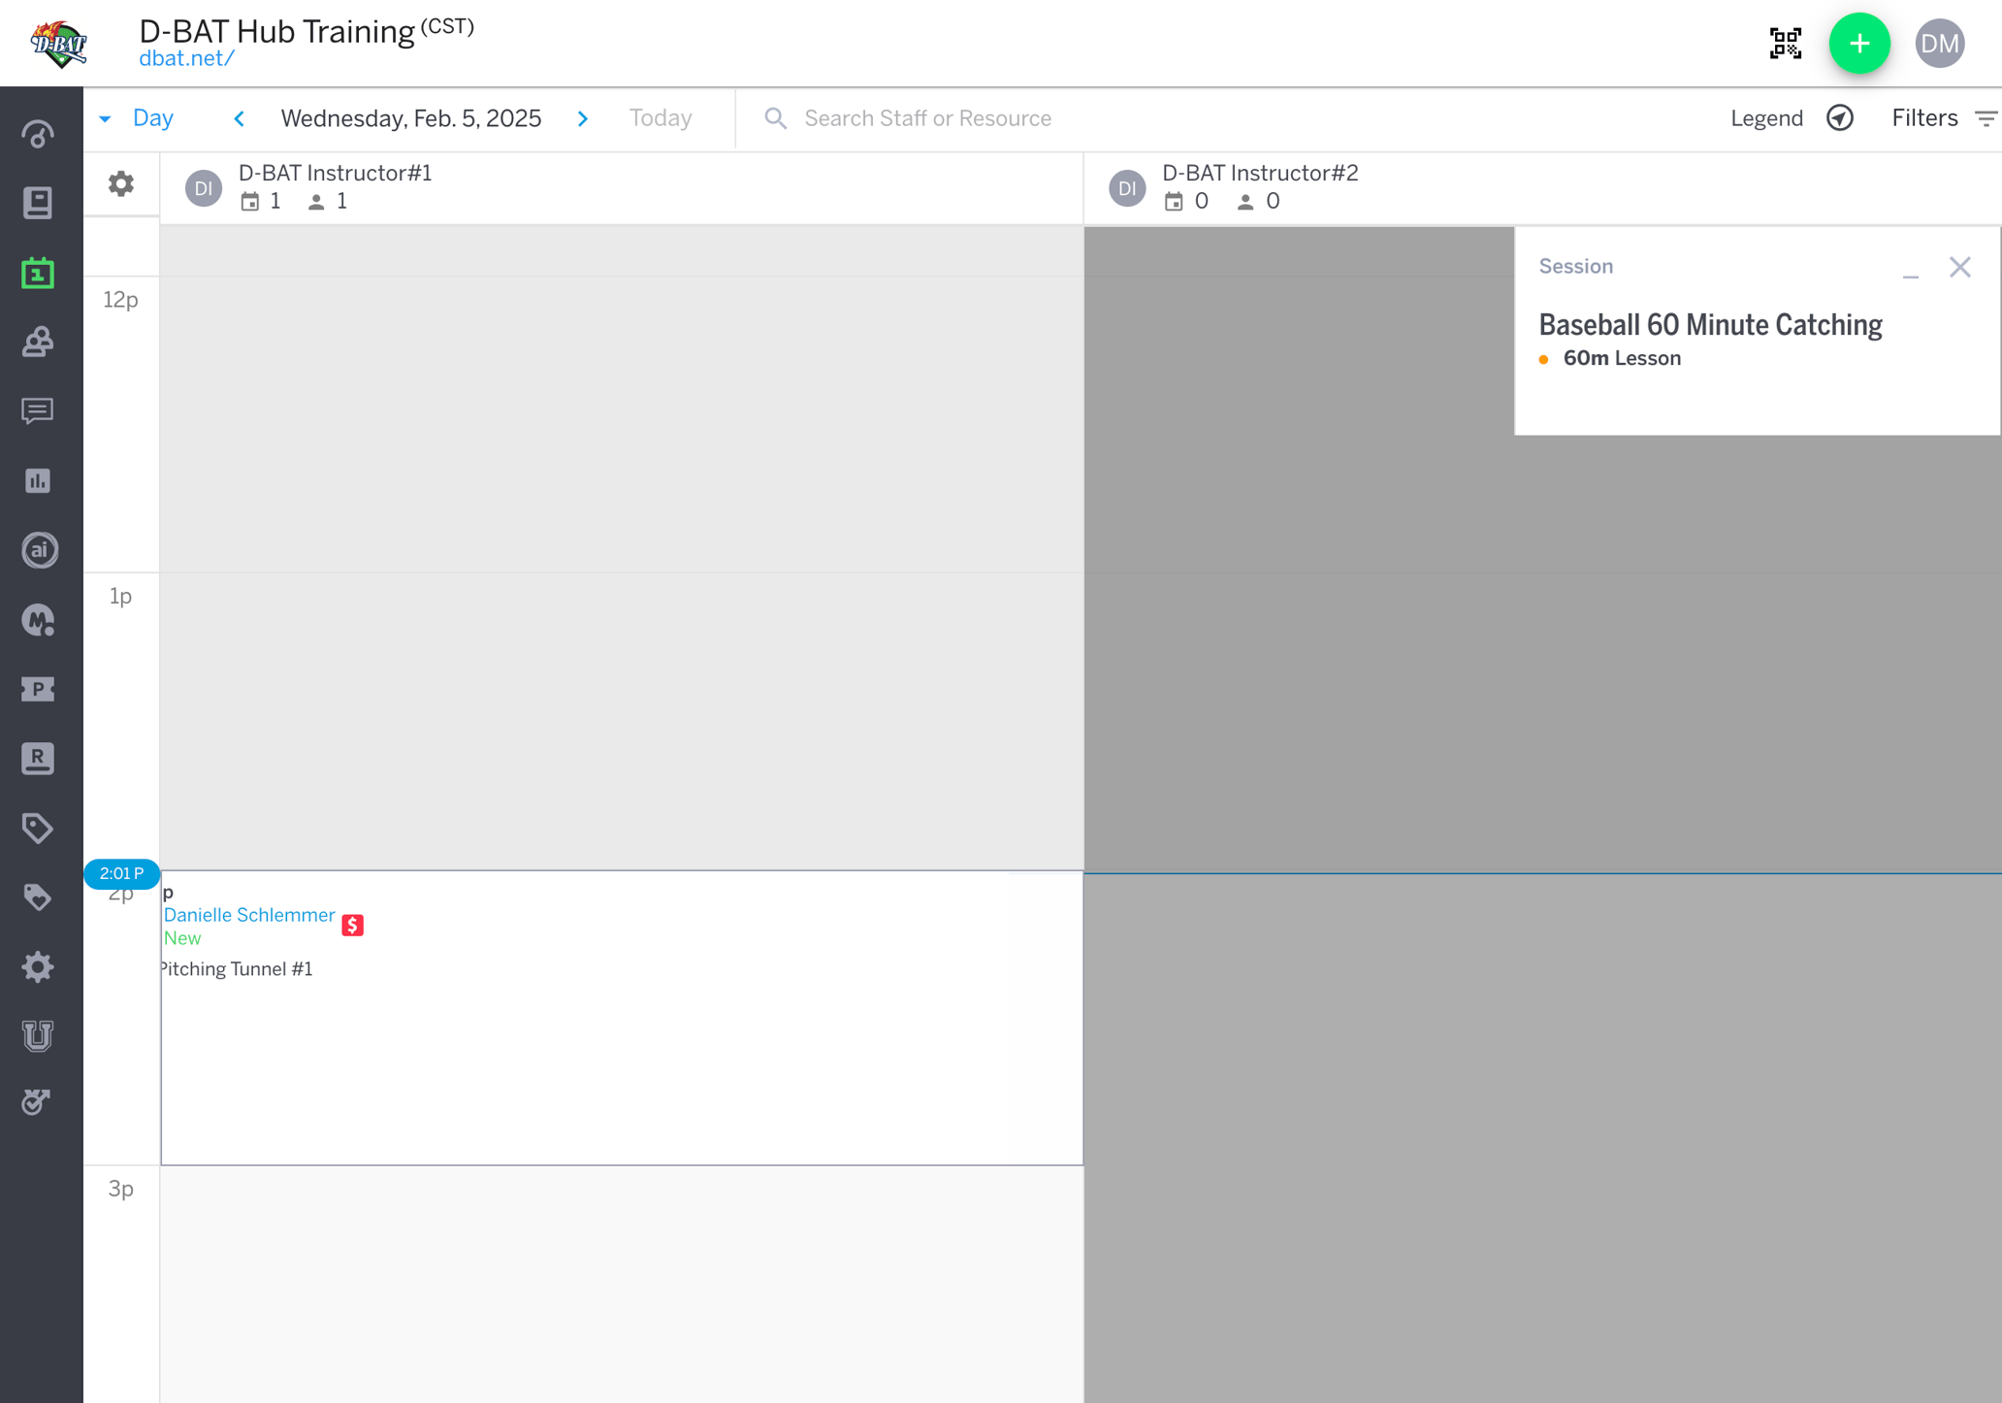Open the reports bar chart icon

point(38,480)
